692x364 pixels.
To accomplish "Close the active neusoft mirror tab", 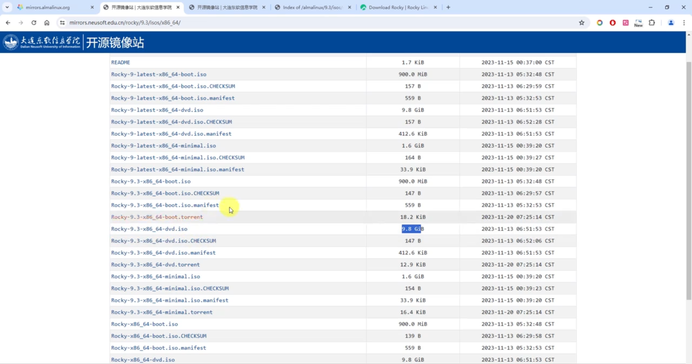I will point(178,7).
